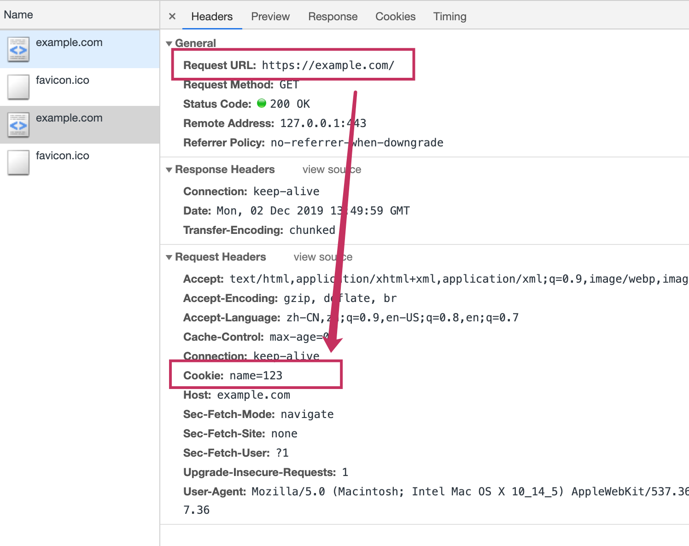View source of Response Headers

point(332,169)
